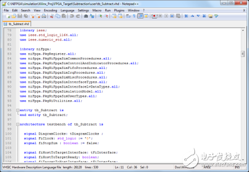Select the tb_Subtract.vhd document tab
Screen dimensions: 249x172
pyautogui.click(x=17, y=24)
